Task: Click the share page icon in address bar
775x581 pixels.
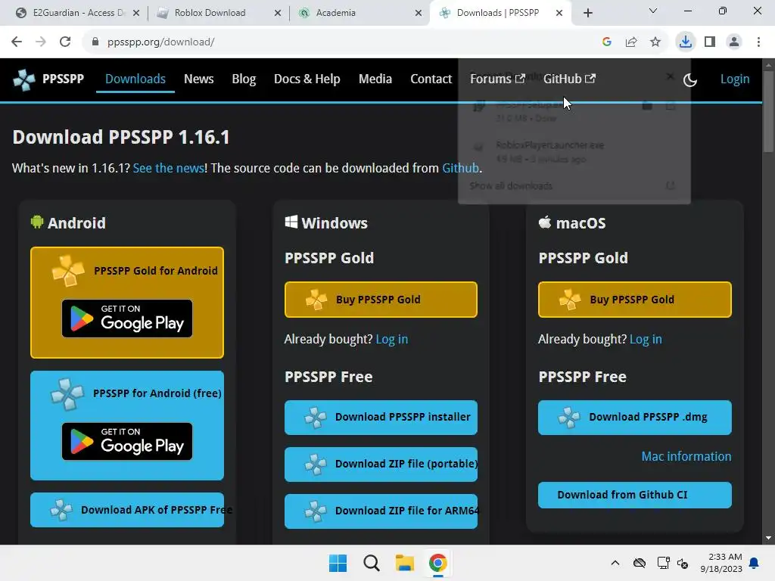Action: pos(631,42)
